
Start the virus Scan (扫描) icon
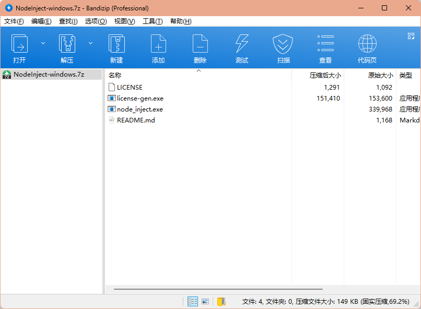tap(283, 44)
